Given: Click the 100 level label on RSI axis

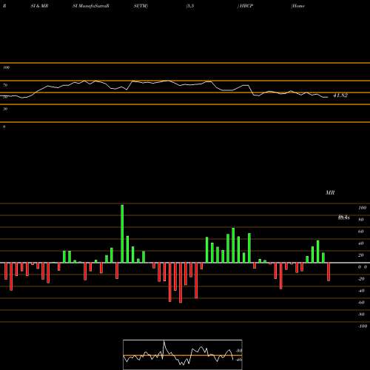Looking at the screenshot, I should [x=6, y=67].
